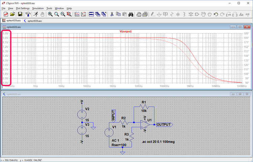Open the Simulation menu
253x162 pixels.
pyautogui.click(x=38, y=8)
